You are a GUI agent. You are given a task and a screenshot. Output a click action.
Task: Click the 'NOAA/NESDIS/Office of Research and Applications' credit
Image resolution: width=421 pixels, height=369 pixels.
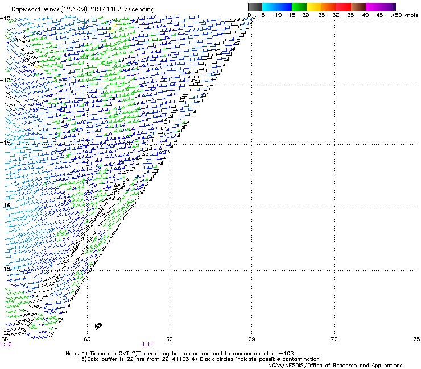point(335,366)
